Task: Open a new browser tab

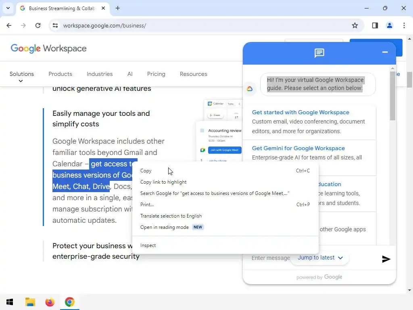Action: click(x=118, y=8)
